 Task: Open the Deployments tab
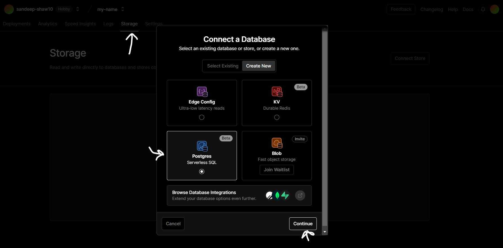point(17,24)
